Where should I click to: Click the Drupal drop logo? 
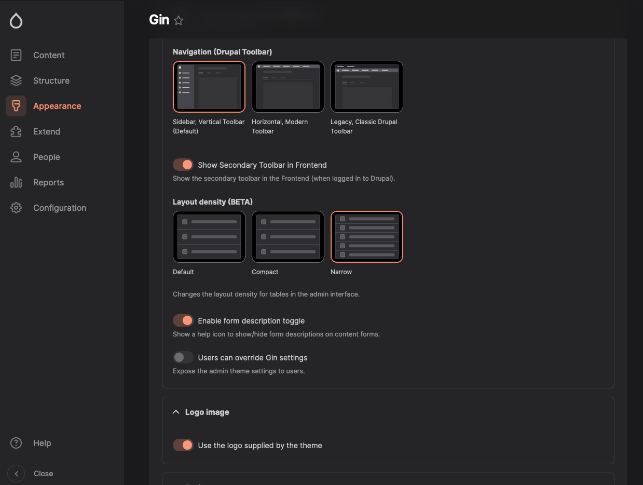click(16, 21)
